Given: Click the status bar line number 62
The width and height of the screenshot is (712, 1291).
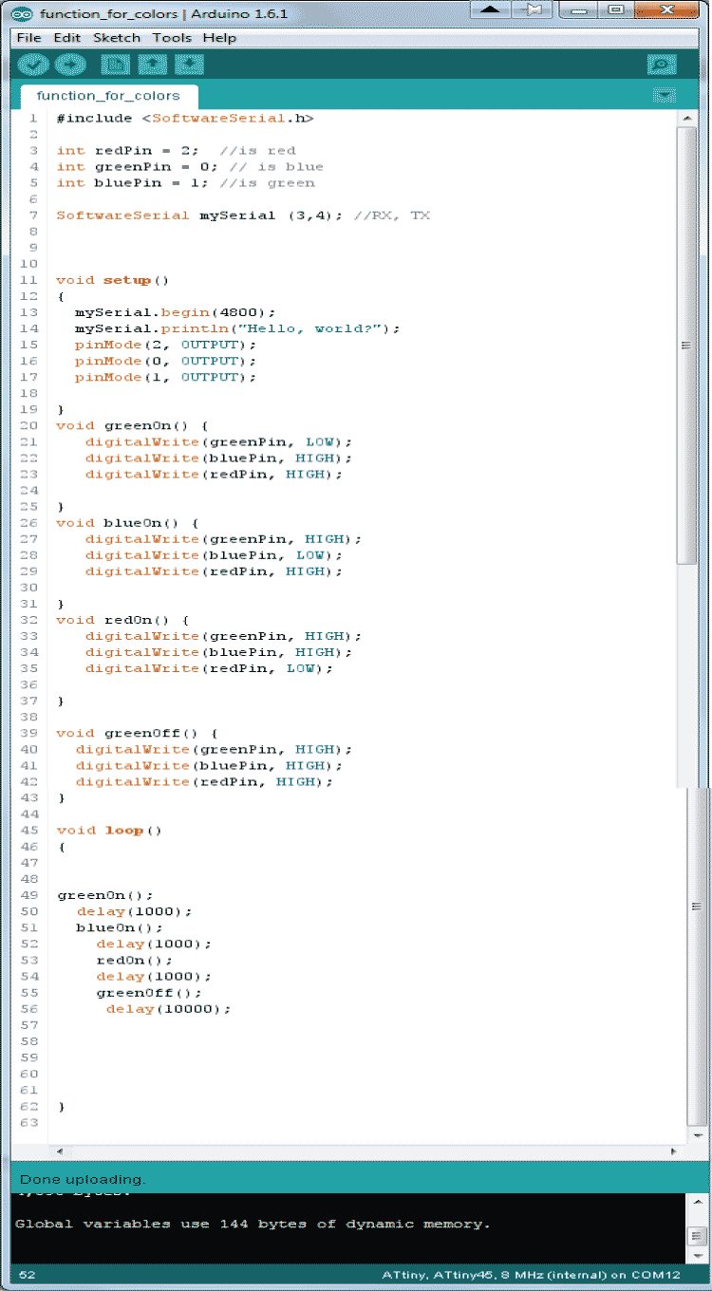Looking at the screenshot, I should point(27,1275).
